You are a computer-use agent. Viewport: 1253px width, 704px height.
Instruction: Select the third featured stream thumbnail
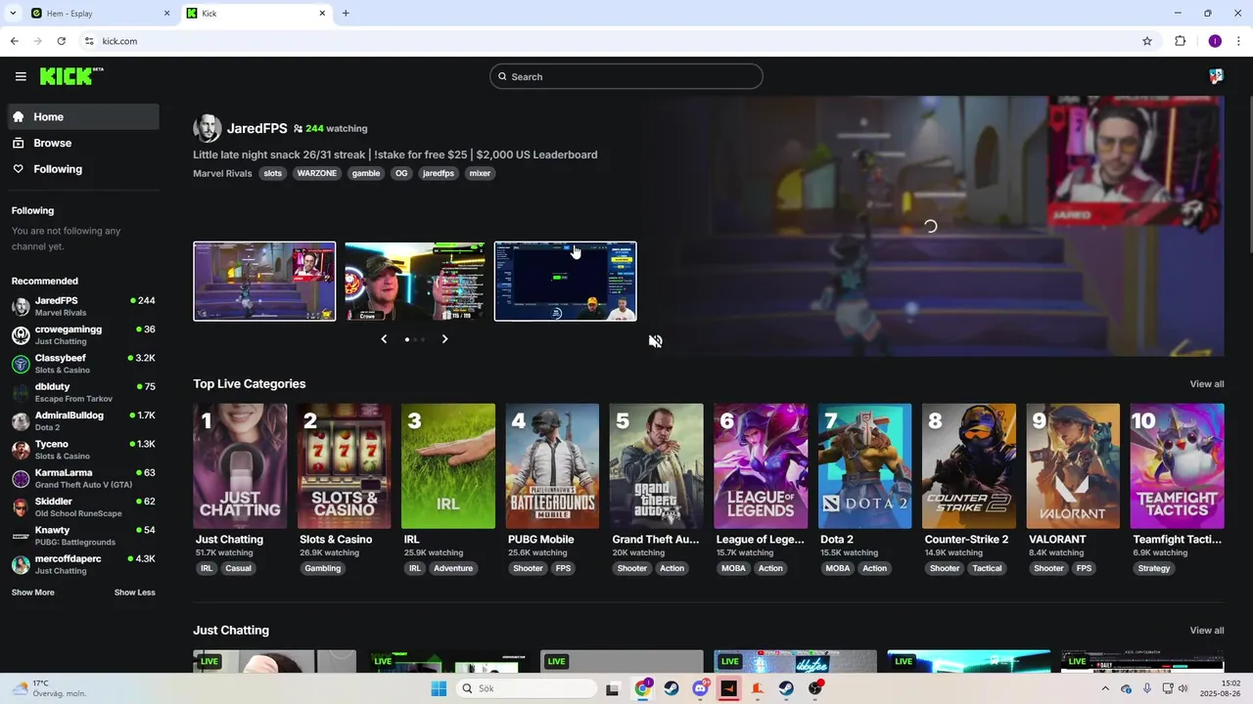(565, 282)
